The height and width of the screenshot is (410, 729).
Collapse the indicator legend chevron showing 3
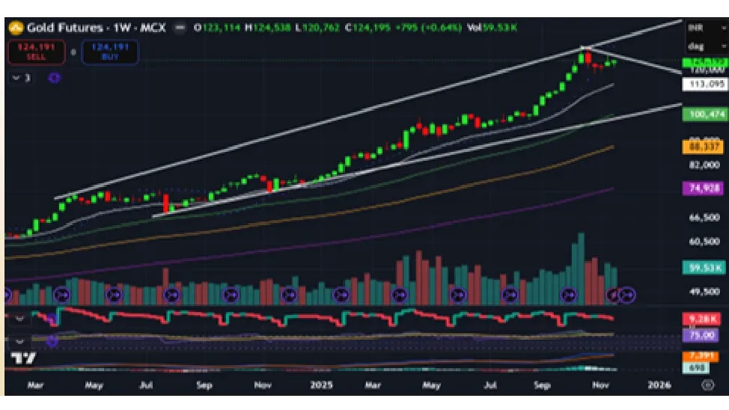click(22, 78)
